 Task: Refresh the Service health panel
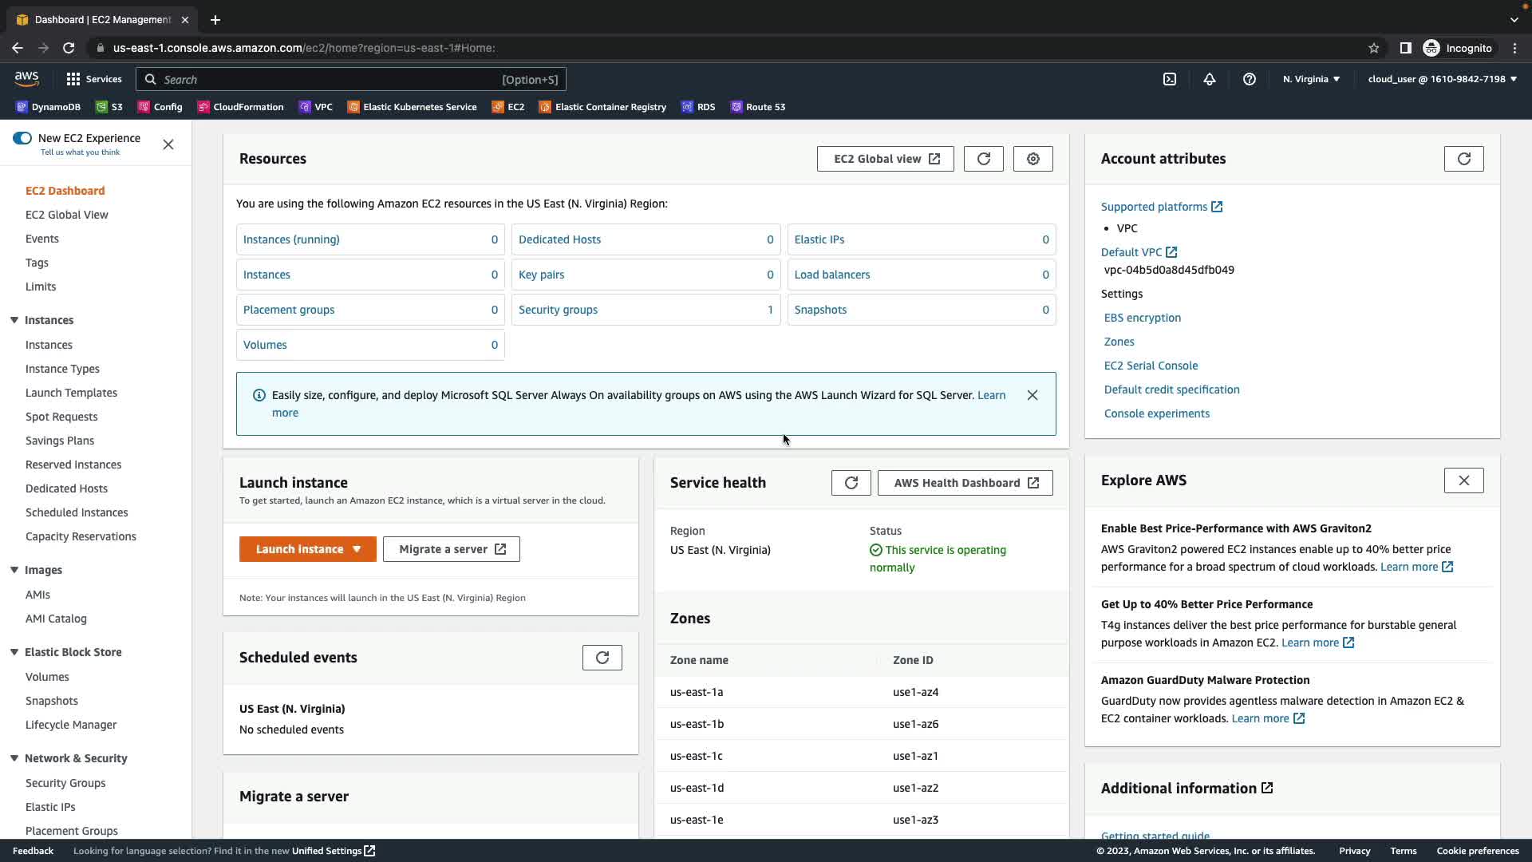point(851,483)
